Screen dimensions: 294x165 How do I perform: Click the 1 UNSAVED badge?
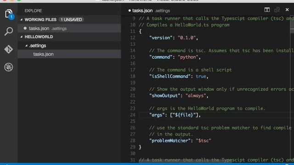point(71,20)
